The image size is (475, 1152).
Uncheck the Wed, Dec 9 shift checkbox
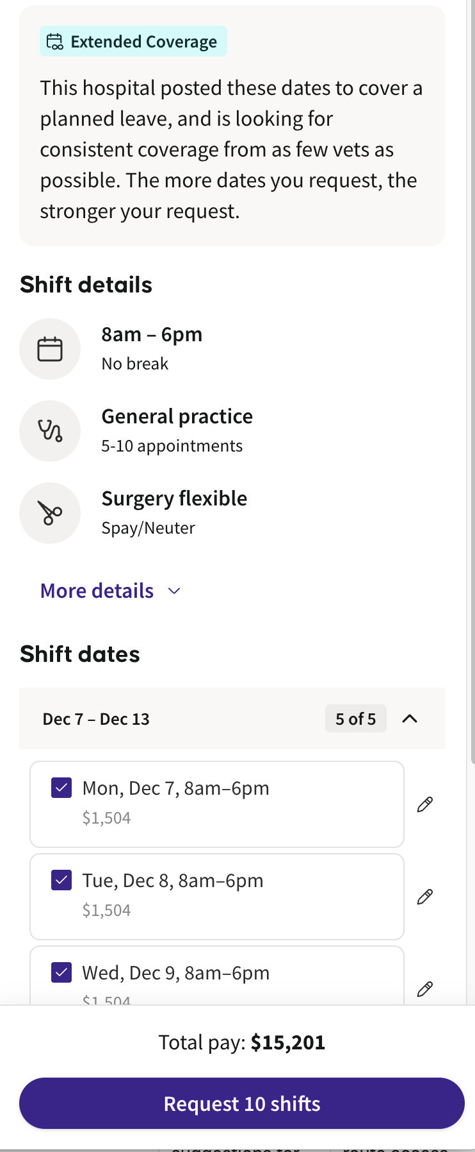click(x=61, y=972)
